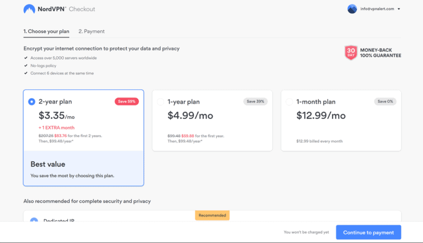423x243 pixels.
Task: Select the 1-month plan radio button
Action: pyautogui.click(x=289, y=102)
